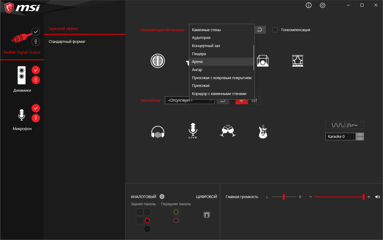The image size is (383, 240).
Task: Select the Динамики speaker device icon
Action: 22,75
